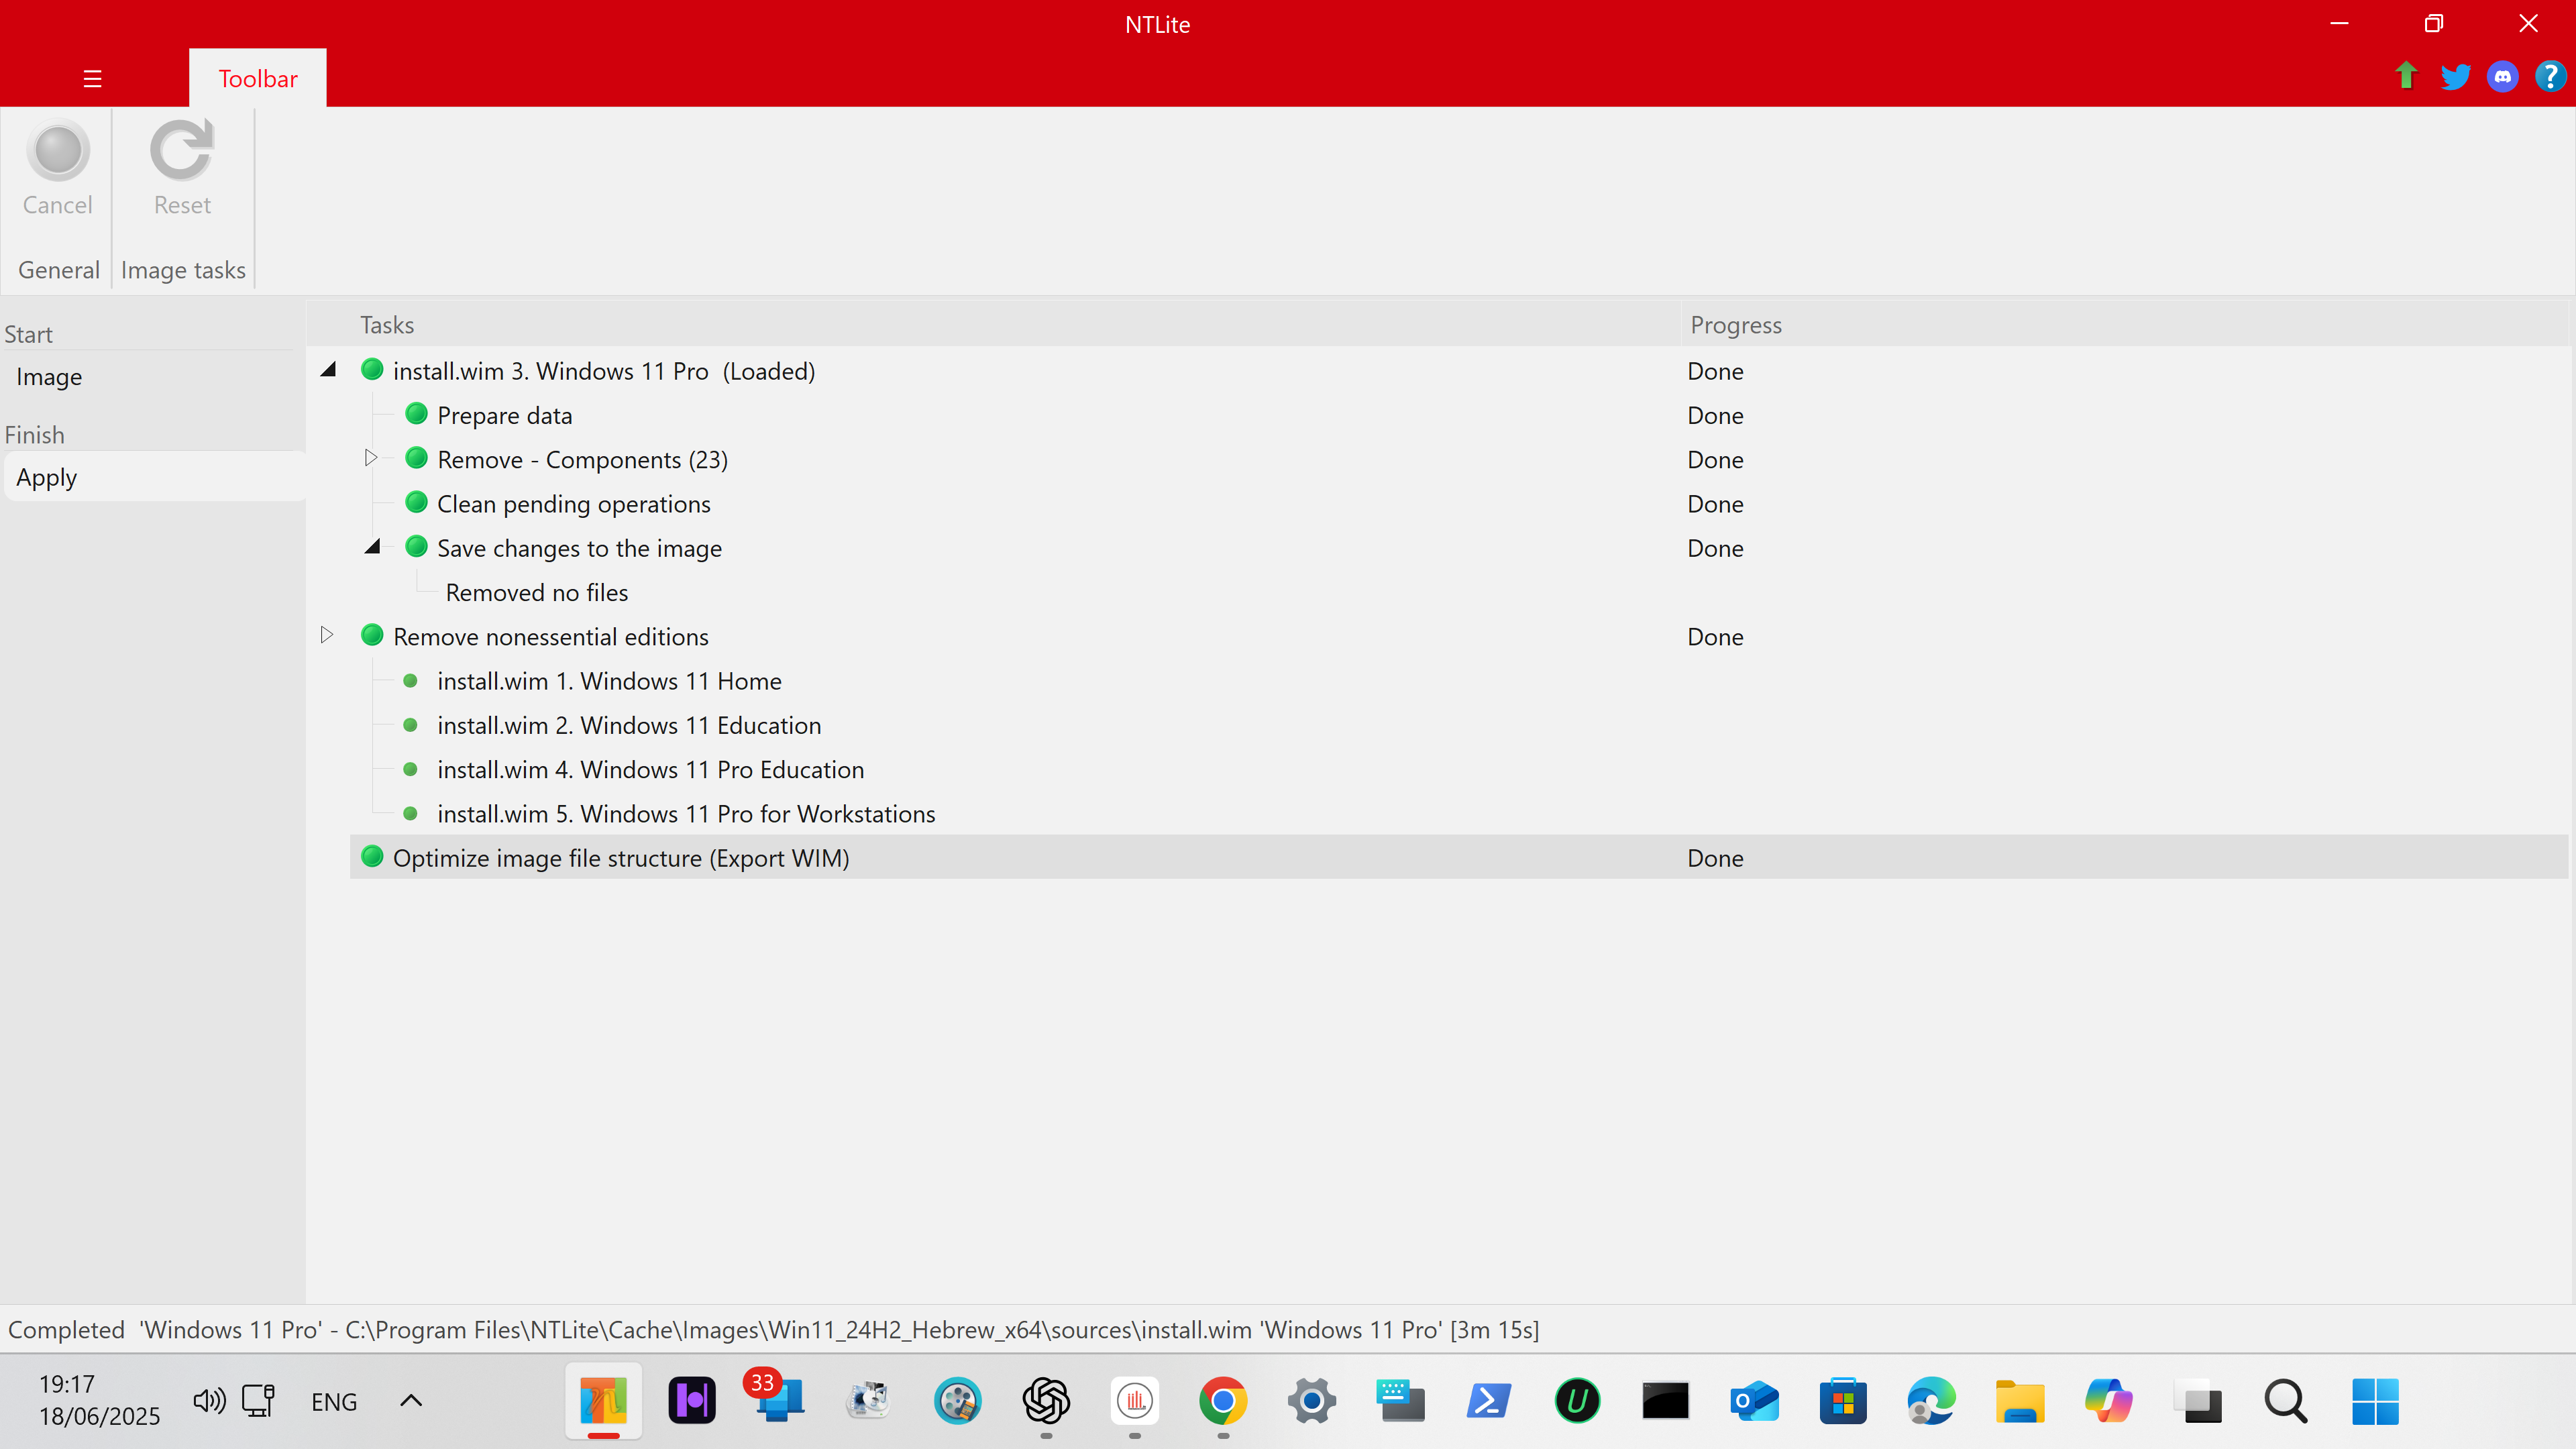This screenshot has width=2576, height=1449.
Task: Open the on-screen keyboard taskbar icon
Action: pos(1400,1401)
